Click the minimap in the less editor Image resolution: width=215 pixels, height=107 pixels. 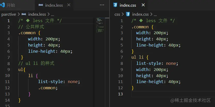click(100, 25)
